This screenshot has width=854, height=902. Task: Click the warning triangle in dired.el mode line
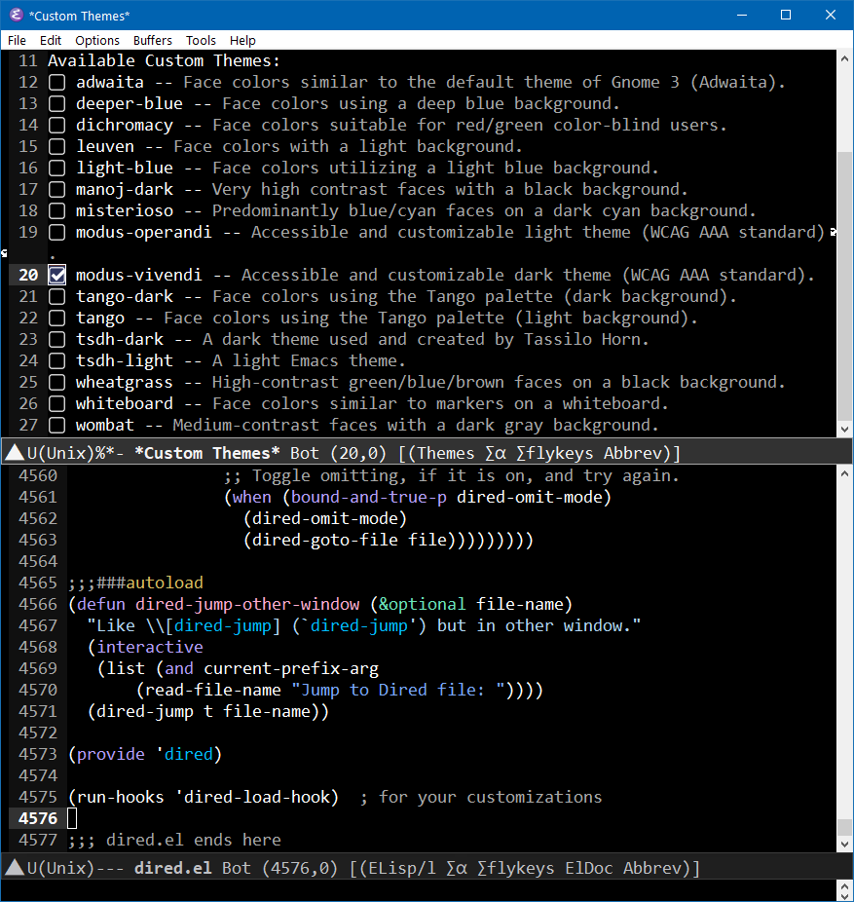[15, 867]
